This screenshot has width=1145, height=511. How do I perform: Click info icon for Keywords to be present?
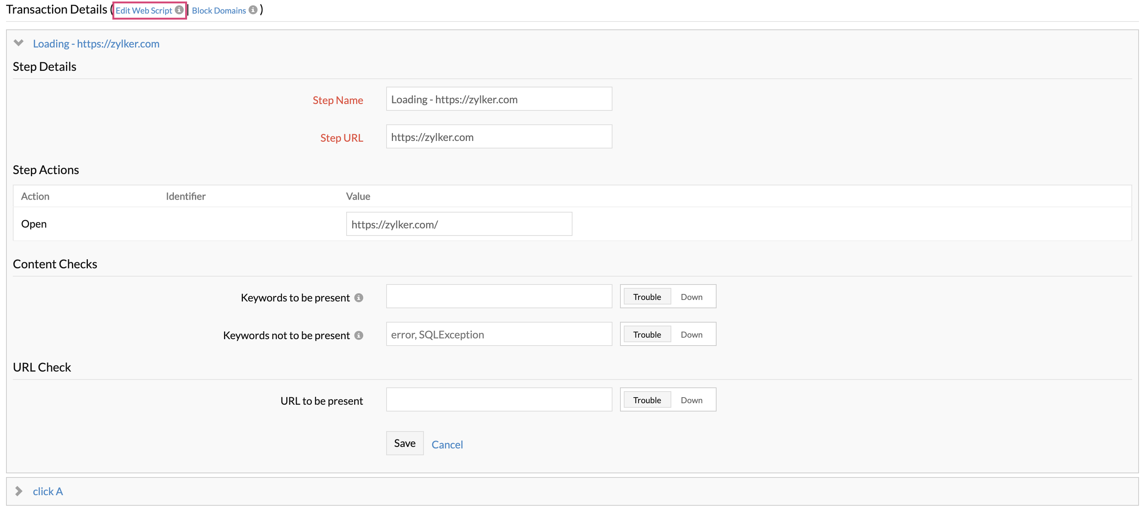coord(359,297)
